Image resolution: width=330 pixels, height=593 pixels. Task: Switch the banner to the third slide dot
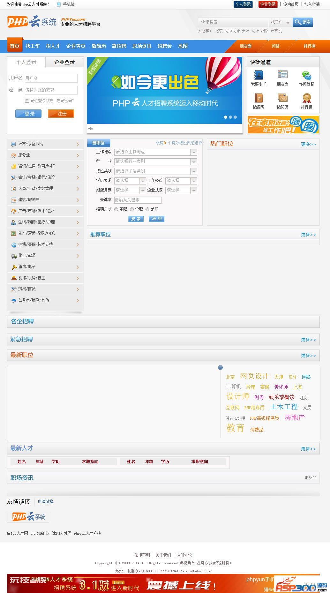point(235,117)
